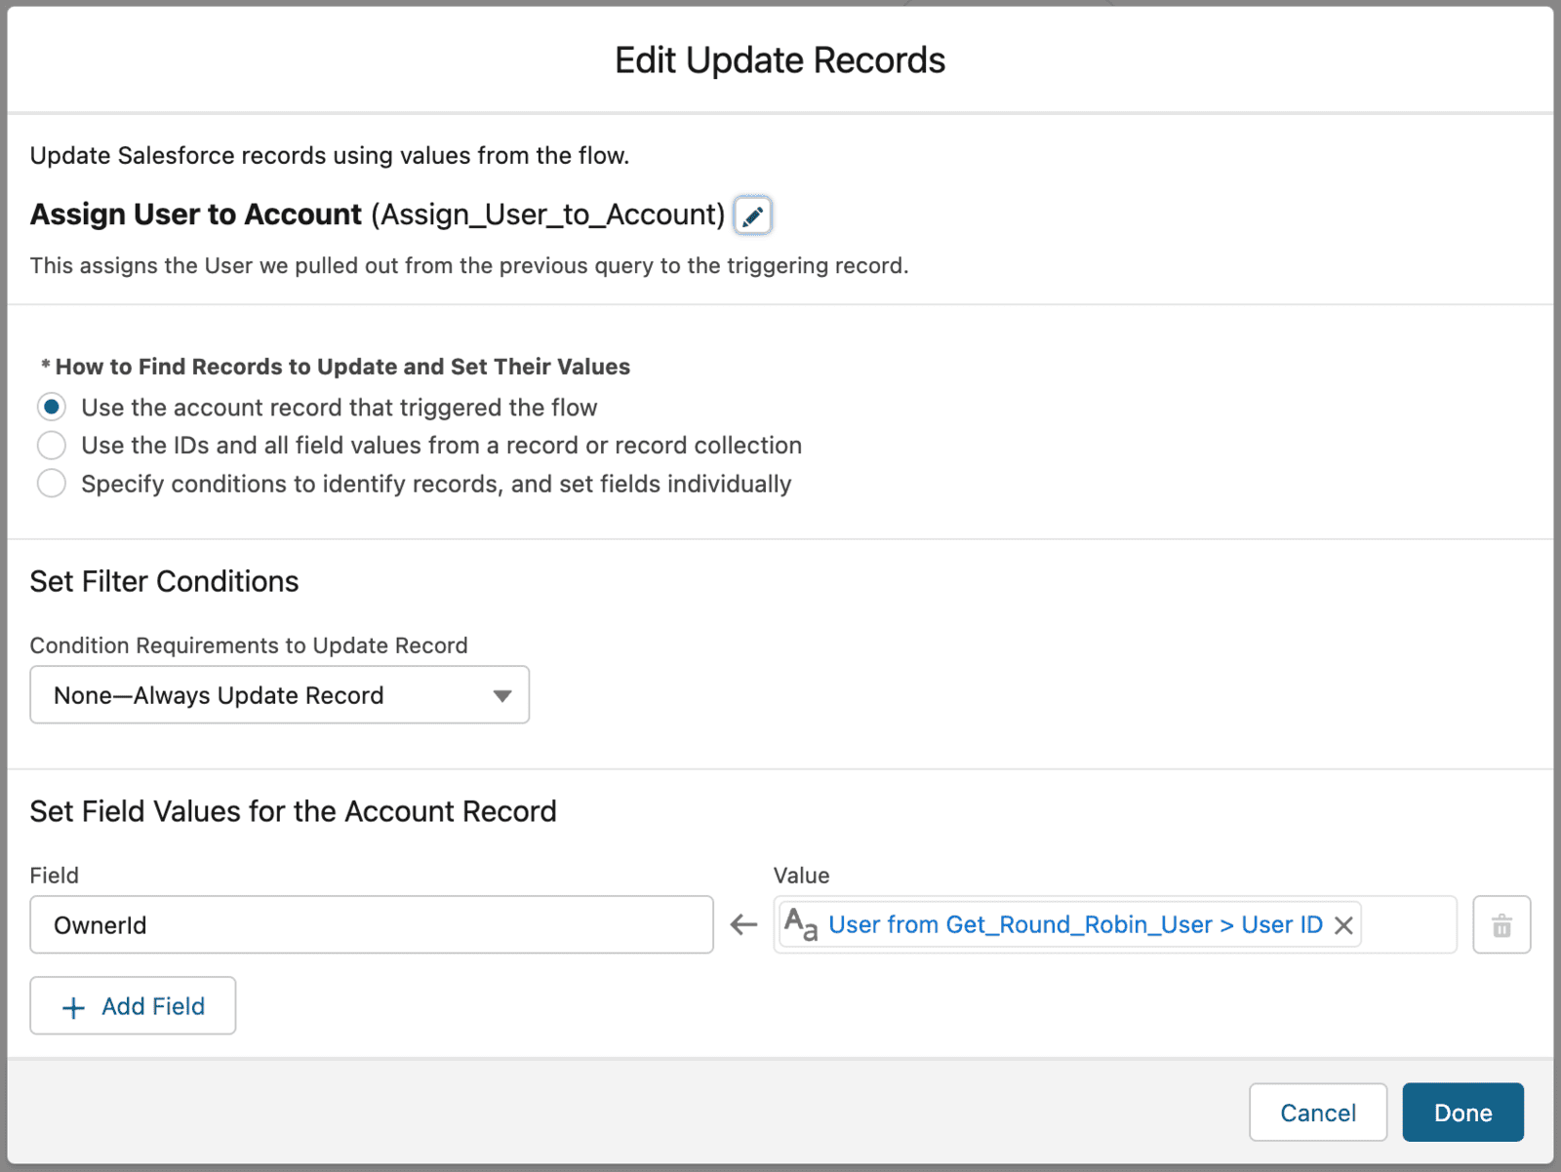
Task: Click the plus icon on Add Field
Action: 73,1007
